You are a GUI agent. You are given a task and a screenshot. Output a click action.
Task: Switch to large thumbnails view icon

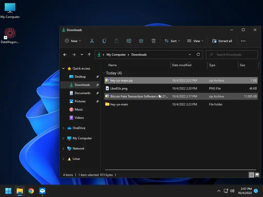click(257, 175)
